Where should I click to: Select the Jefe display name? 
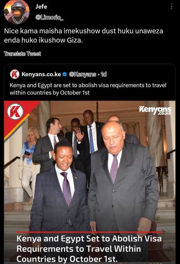[41, 7]
